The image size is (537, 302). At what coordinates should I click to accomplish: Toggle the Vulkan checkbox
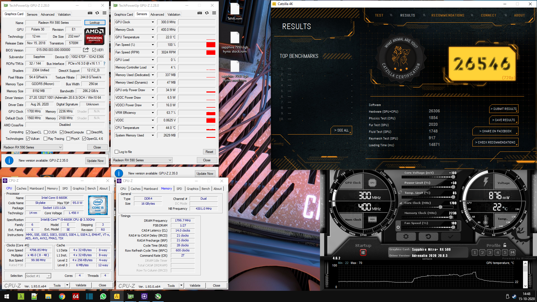pos(28,139)
